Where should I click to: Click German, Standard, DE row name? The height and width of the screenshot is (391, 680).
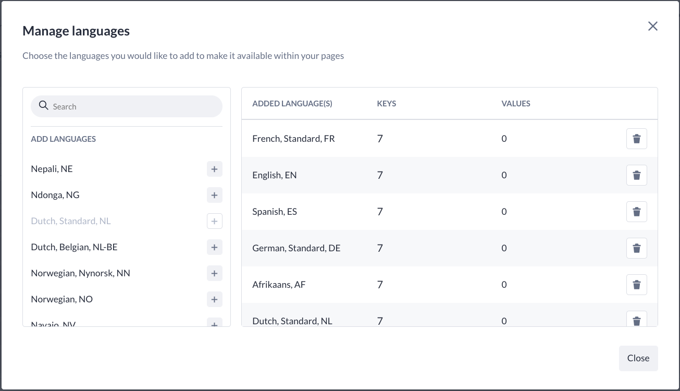pos(296,248)
